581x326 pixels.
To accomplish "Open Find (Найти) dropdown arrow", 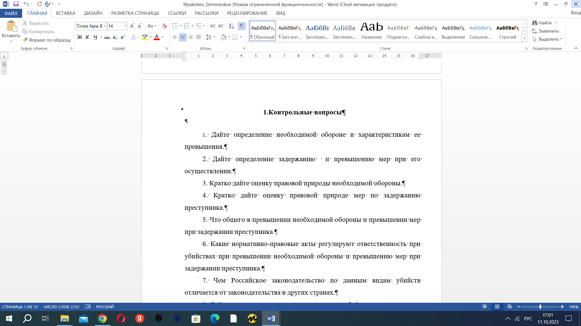I will pyautogui.click(x=556, y=23).
